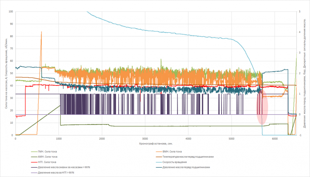Click the horizontal axis tick label 6000

click(x=275, y=139)
